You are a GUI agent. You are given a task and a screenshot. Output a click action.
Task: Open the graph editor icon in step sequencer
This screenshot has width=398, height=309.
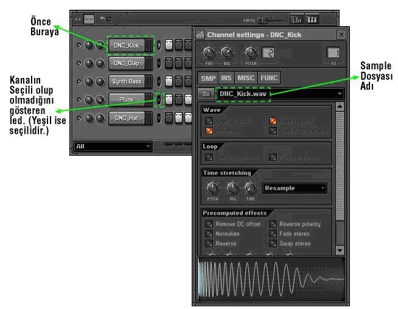click(296, 19)
